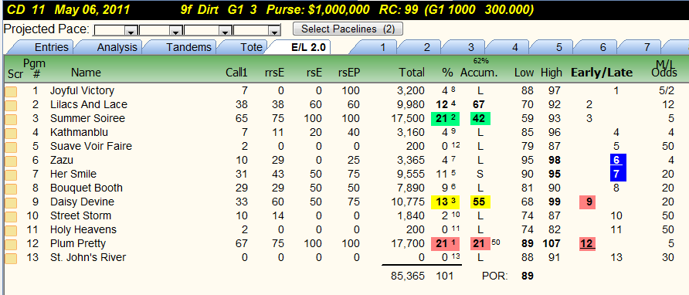The height and width of the screenshot is (295, 689).
Task: Click the Accum. column header
Action: [x=479, y=73]
